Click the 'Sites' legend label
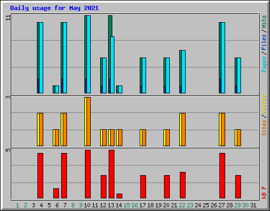 [x=264, y=128]
